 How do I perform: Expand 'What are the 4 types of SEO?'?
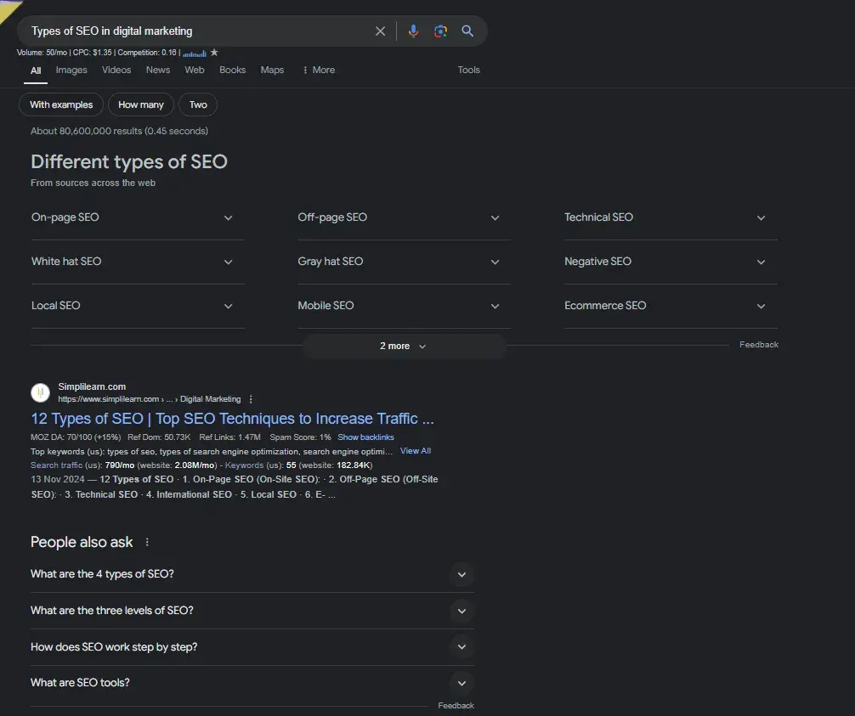coord(252,574)
